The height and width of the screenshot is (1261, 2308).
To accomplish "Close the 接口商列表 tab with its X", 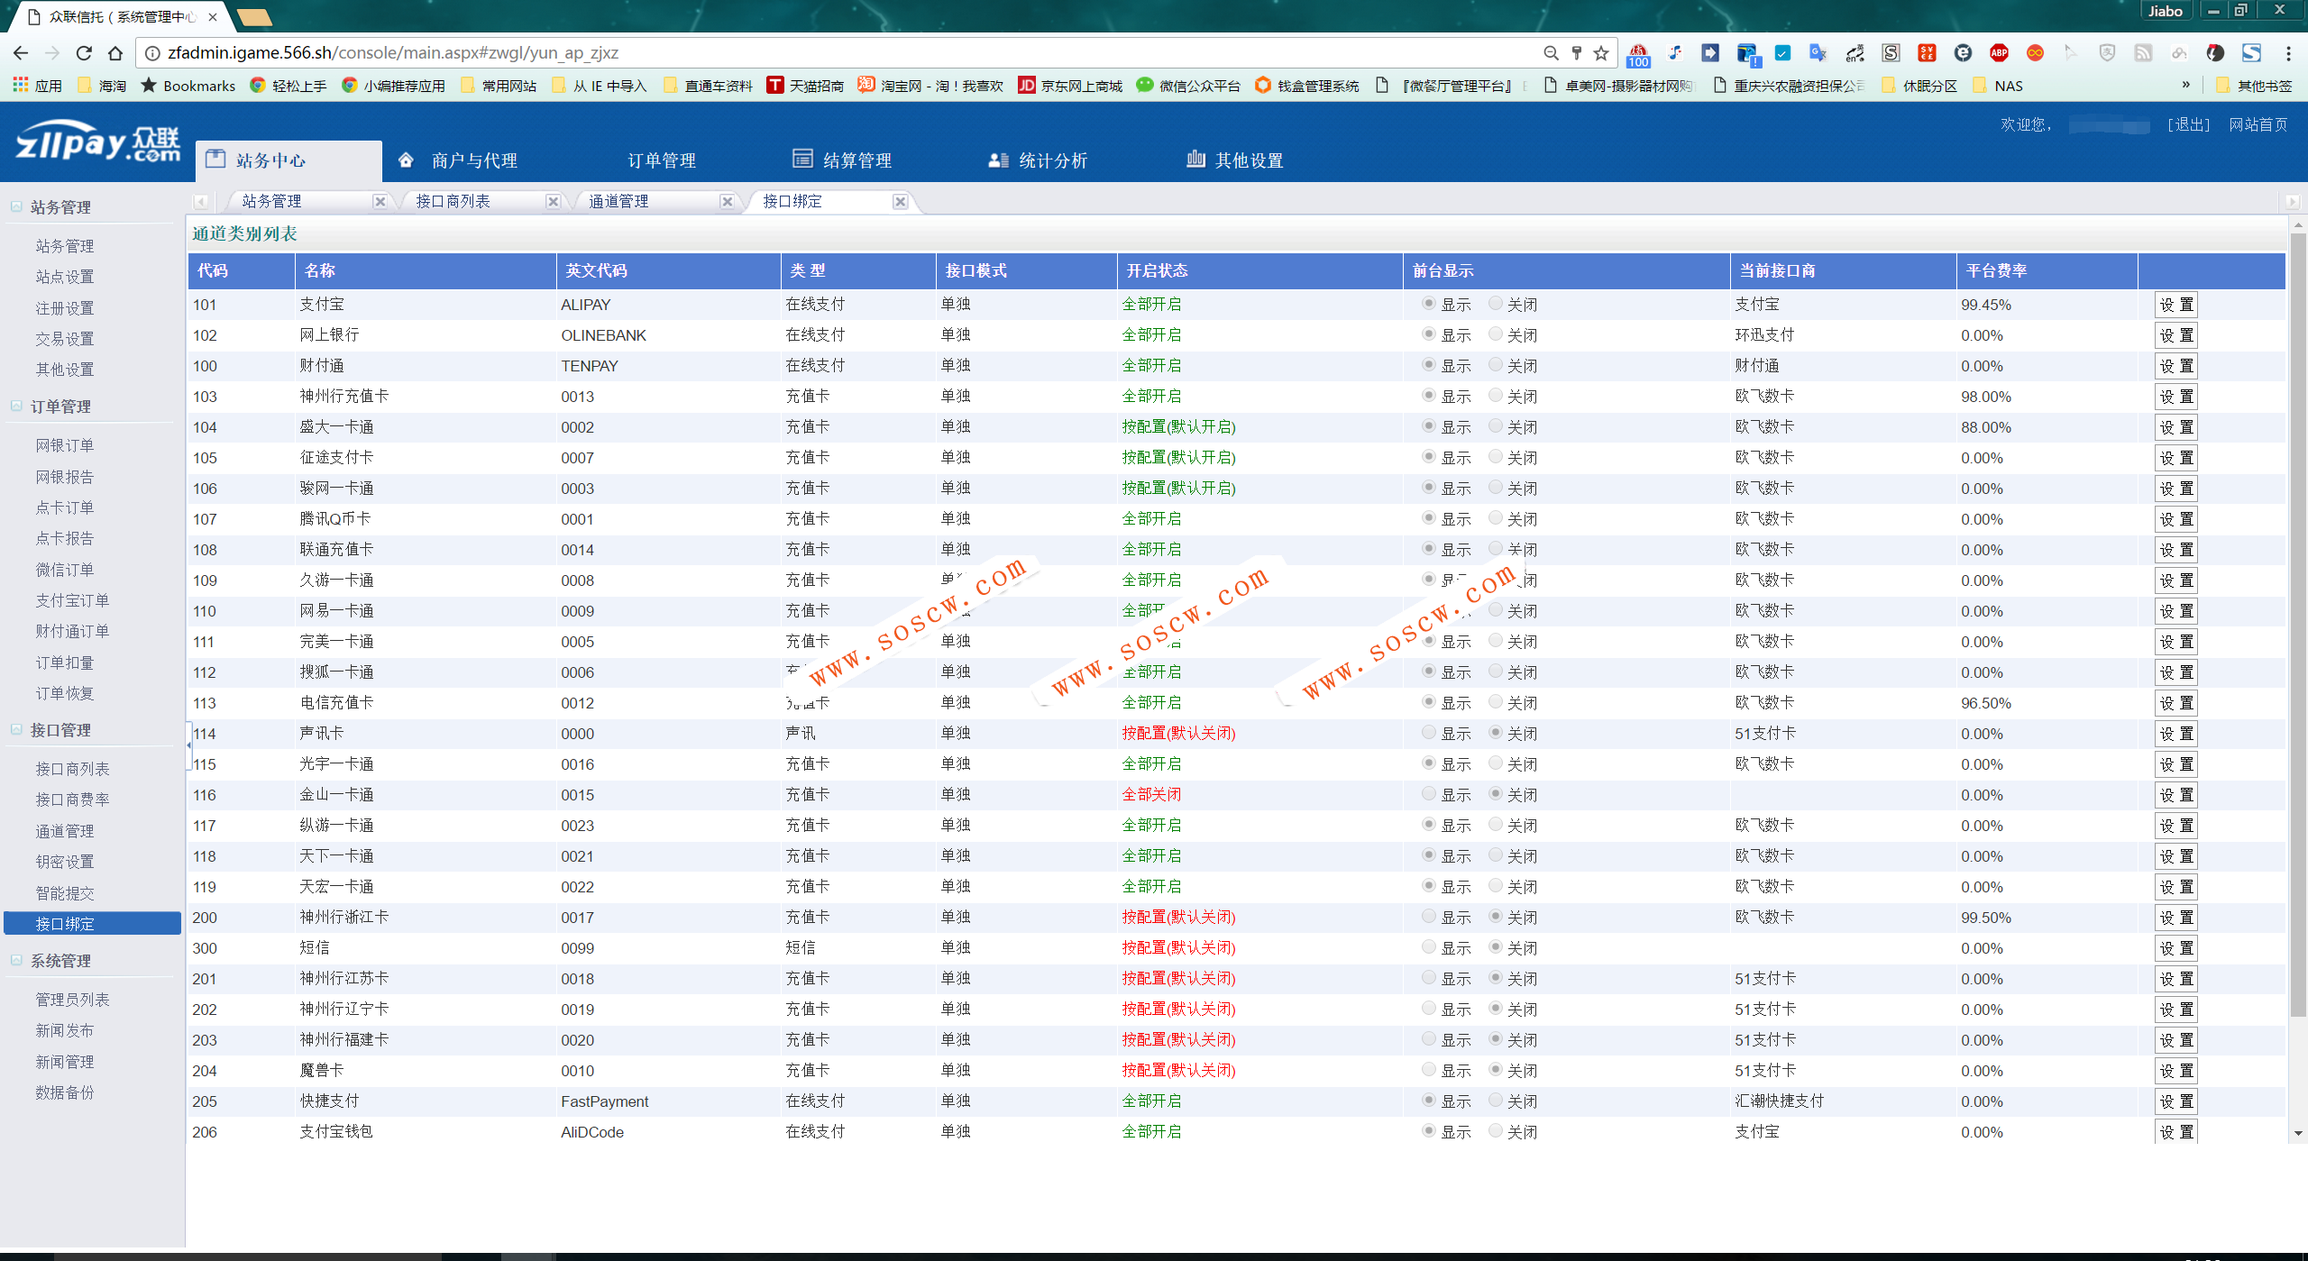I will point(554,202).
